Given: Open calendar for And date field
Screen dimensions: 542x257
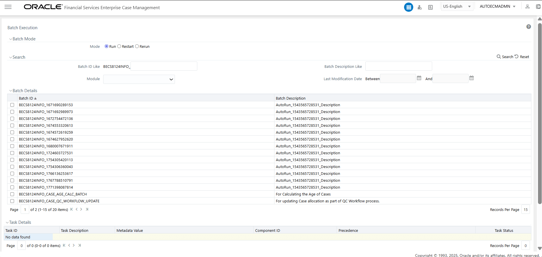Looking at the screenshot, I should pyautogui.click(x=471, y=78).
